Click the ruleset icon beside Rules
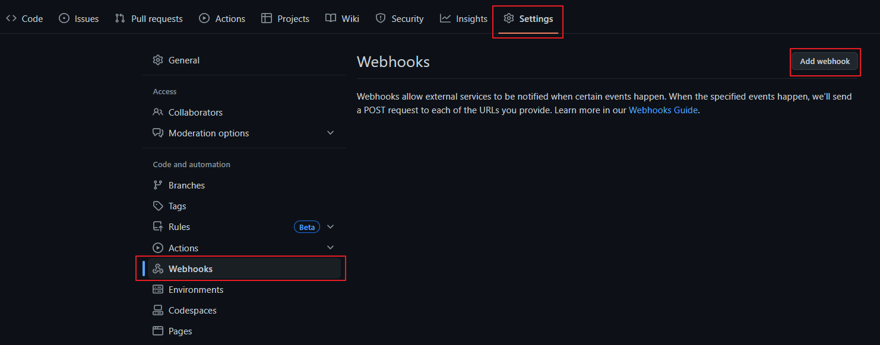 158,226
